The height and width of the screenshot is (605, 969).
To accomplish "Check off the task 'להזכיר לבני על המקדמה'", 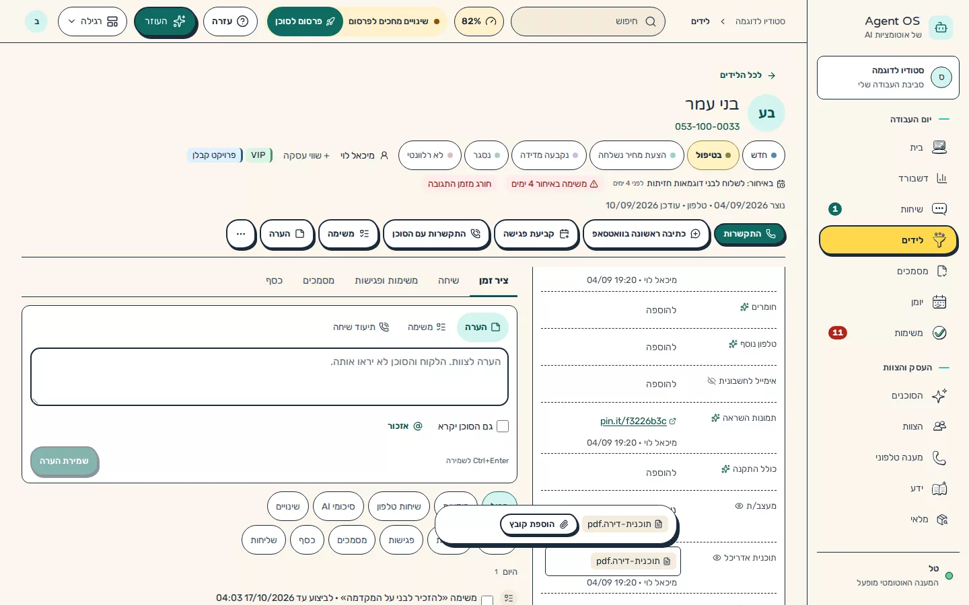I will click(487, 600).
